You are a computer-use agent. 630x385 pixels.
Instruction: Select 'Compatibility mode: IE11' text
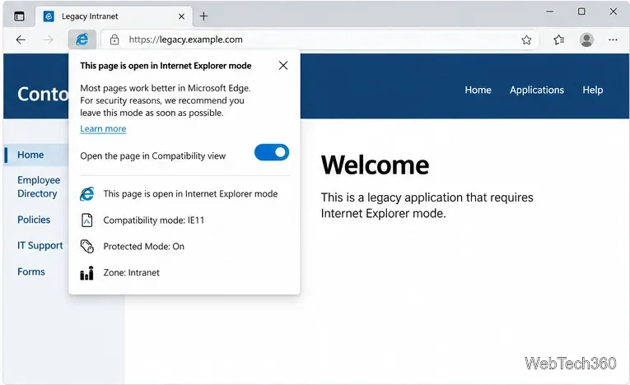tap(153, 220)
